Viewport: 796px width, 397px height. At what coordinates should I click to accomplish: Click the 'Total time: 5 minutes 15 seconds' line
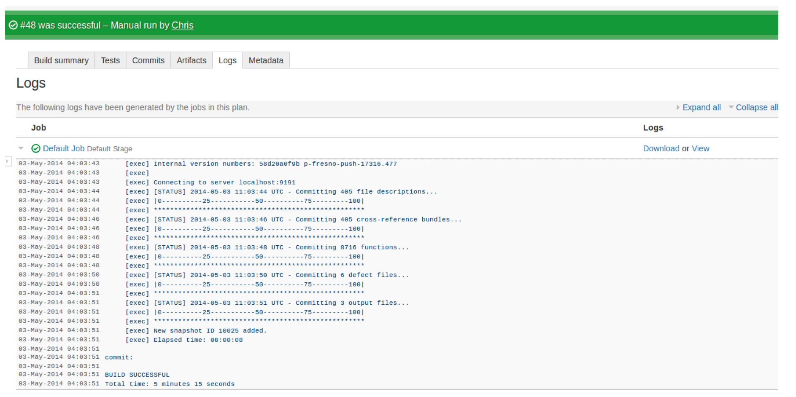[170, 384]
